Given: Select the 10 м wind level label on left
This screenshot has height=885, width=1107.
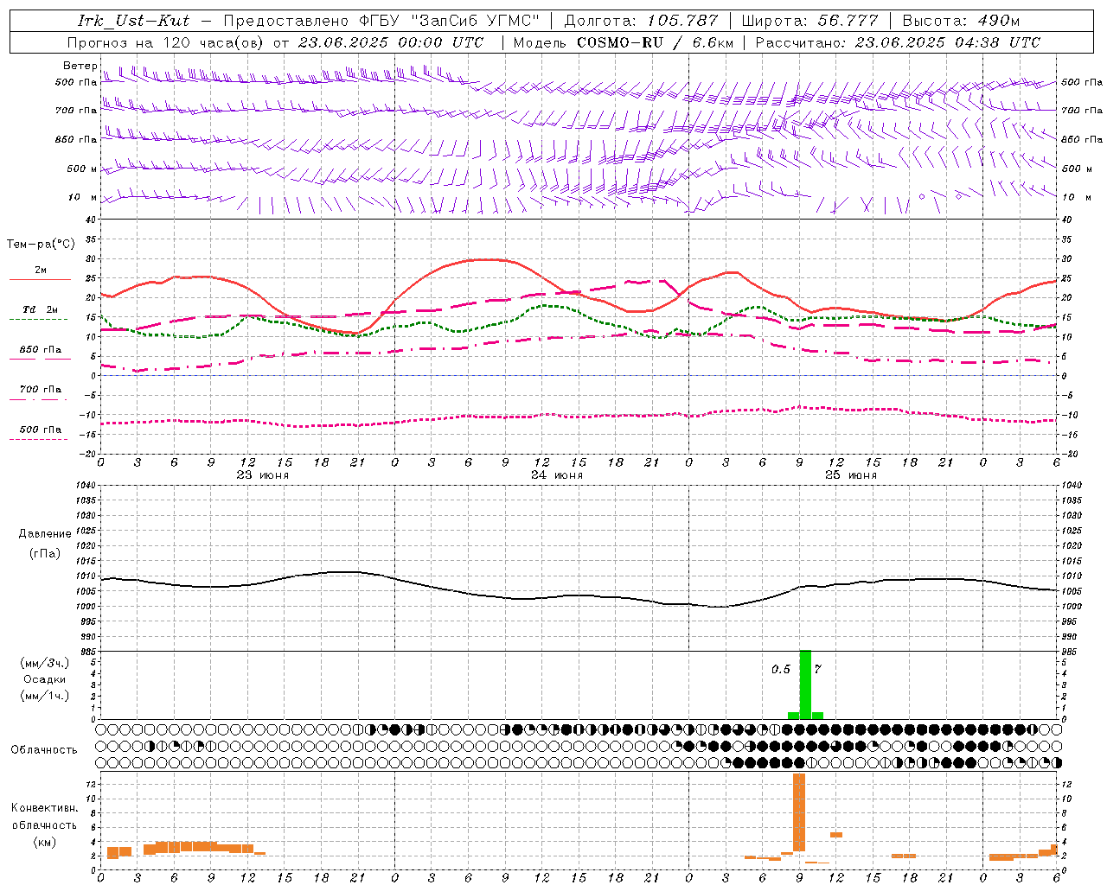Looking at the screenshot, I should click(83, 198).
